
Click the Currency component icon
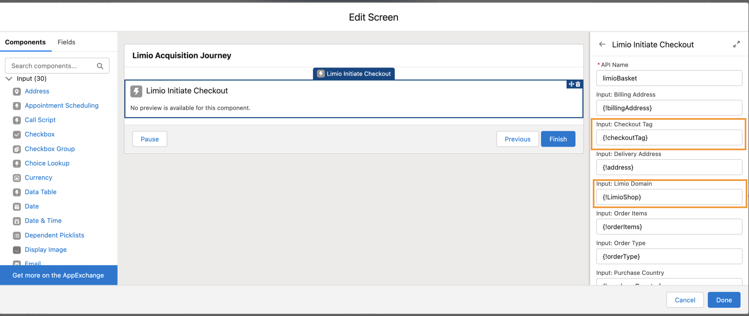pyautogui.click(x=17, y=178)
